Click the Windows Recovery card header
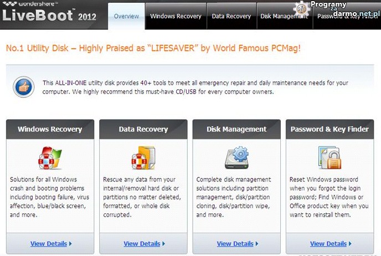This screenshot has height=256, width=381. tap(50, 129)
